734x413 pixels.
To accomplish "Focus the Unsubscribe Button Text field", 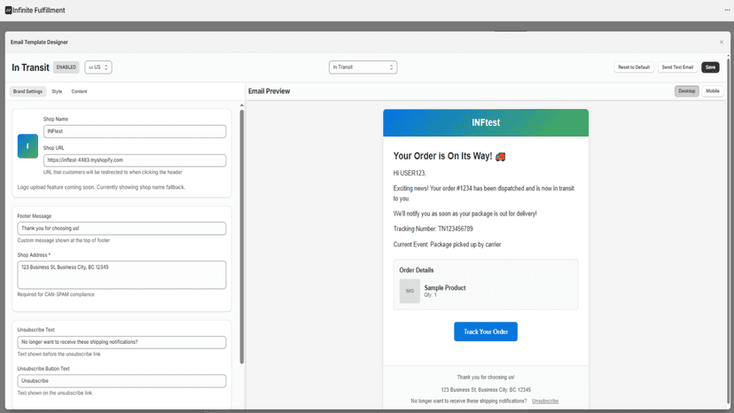I will click(121, 381).
